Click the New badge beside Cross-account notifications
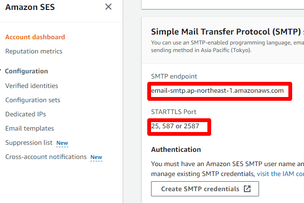This screenshot has width=304, height=203. [96, 157]
